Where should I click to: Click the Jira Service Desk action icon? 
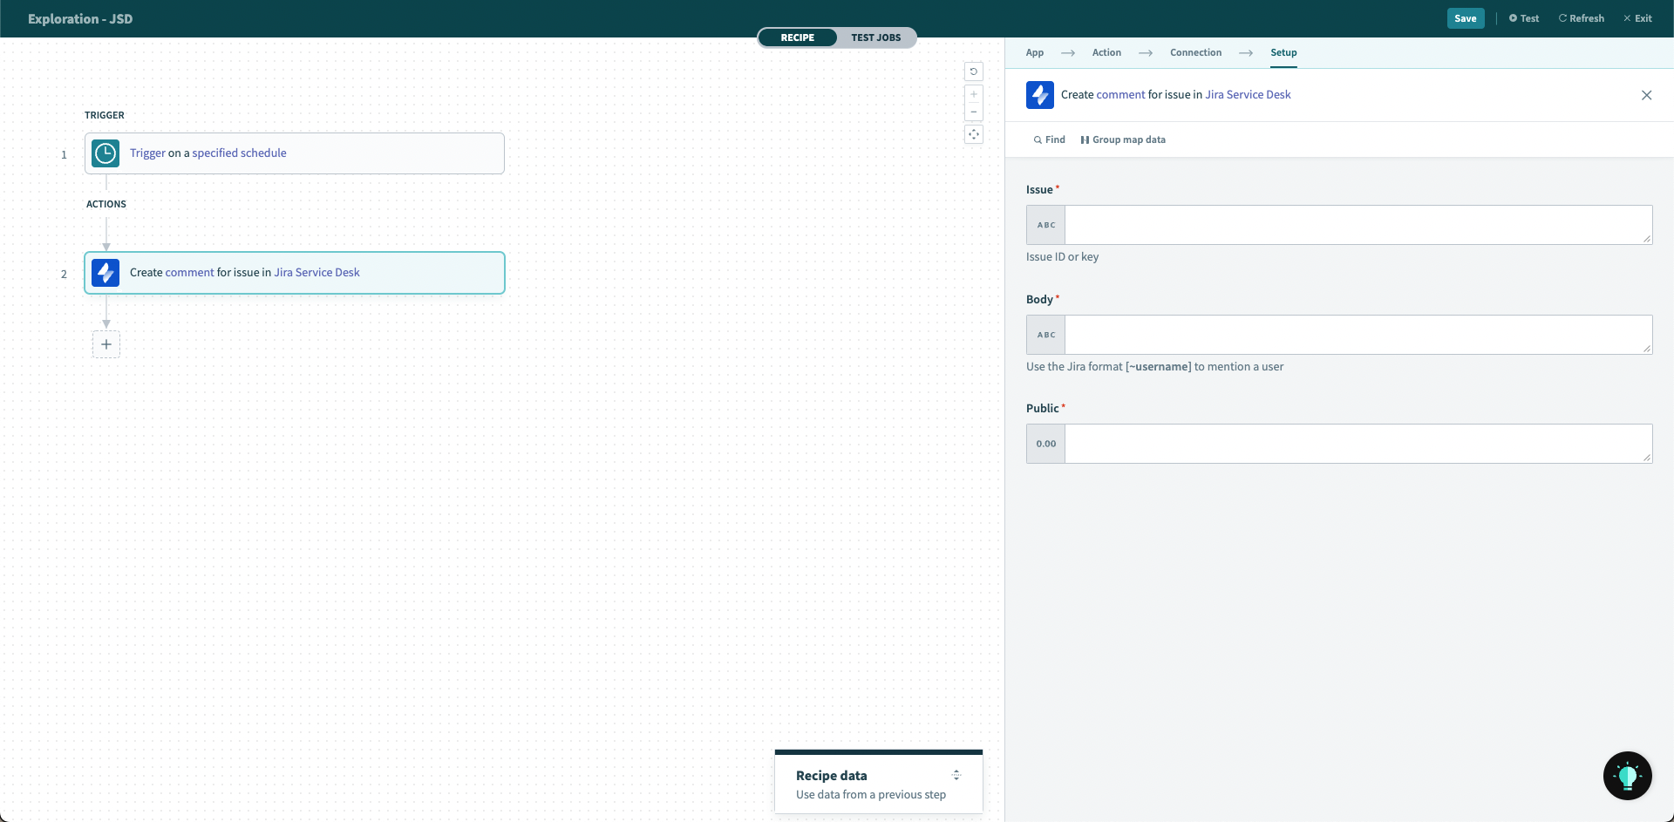pyautogui.click(x=105, y=272)
